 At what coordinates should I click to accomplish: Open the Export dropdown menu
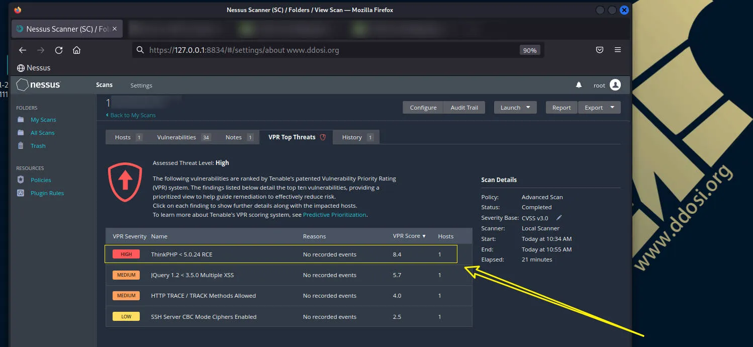pos(599,107)
